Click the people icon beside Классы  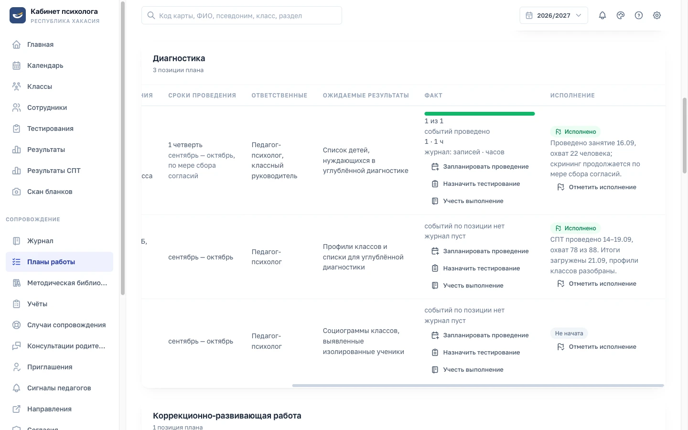coord(17,86)
